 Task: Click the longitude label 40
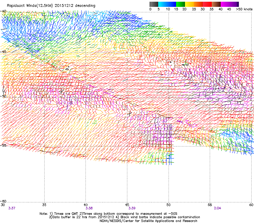coord(86,205)
